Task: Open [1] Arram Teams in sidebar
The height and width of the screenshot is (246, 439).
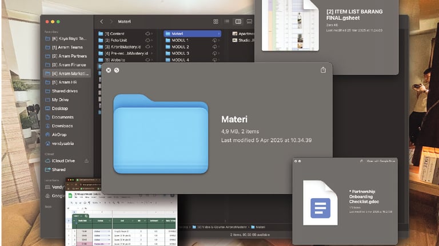Action: [x=67, y=47]
